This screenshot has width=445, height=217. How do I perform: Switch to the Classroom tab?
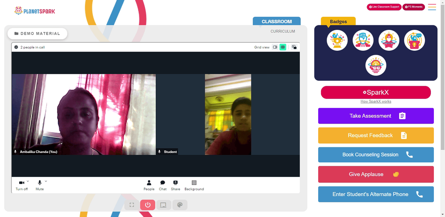(x=276, y=21)
